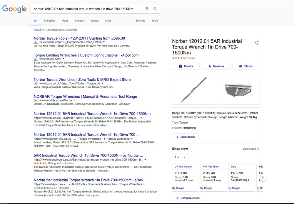The height and width of the screenshot is (204, 294).
Task: Click 'Feature: Ratcheting' attribute text
Action: tap(184, 128)
